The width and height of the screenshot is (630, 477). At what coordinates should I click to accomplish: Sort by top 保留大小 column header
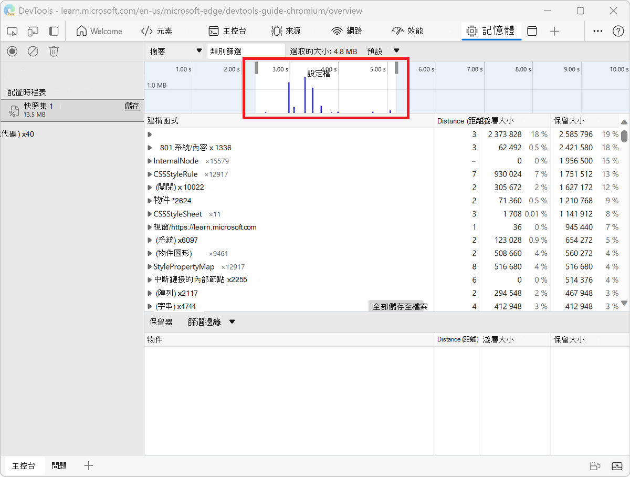[x=584, y=121]
